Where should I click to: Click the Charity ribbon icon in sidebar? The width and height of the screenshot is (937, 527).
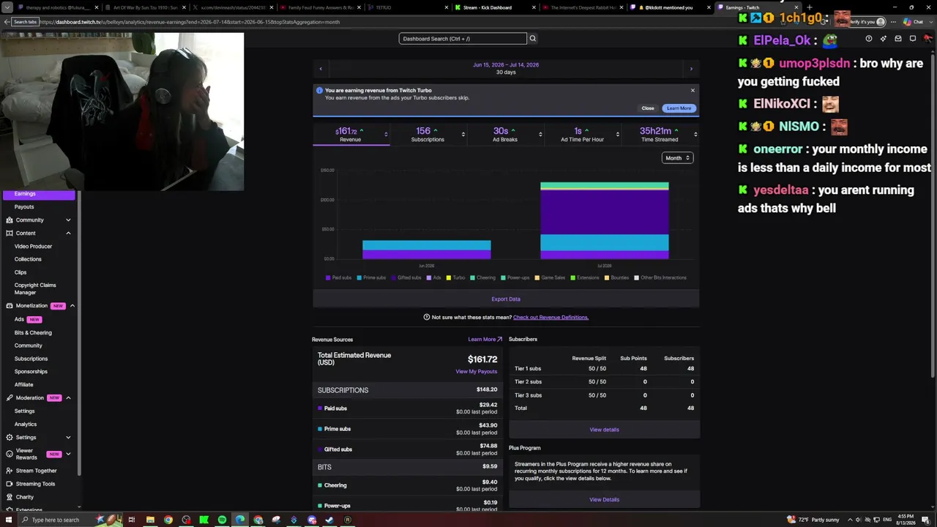[9, 497]
